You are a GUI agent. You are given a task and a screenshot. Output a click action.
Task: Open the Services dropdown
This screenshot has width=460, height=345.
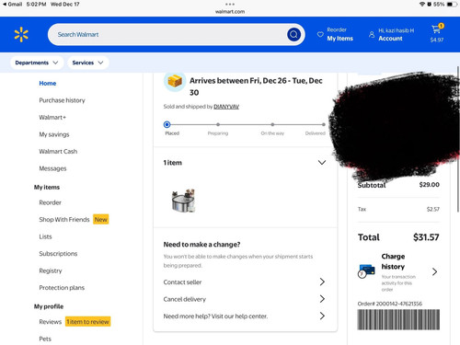[x=87, y=63]
